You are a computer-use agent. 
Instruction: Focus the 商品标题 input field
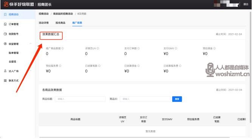[x=80, y=99]
